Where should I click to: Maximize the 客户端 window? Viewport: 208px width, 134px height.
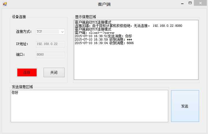[190, 3]
